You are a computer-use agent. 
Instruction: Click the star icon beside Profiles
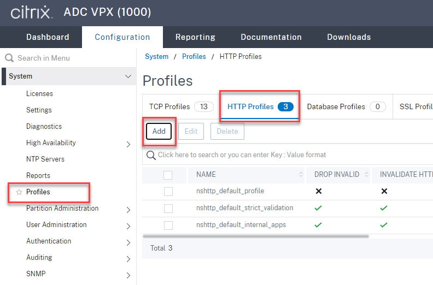19,192
